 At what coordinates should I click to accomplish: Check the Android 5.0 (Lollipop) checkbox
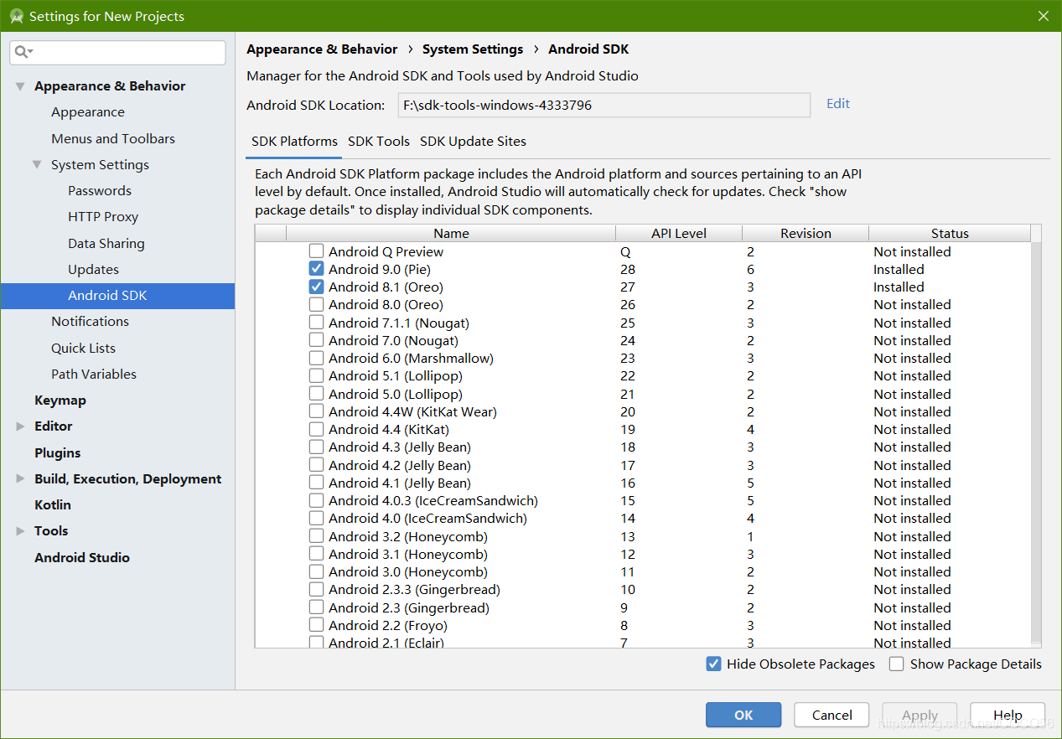pos(316,394)
